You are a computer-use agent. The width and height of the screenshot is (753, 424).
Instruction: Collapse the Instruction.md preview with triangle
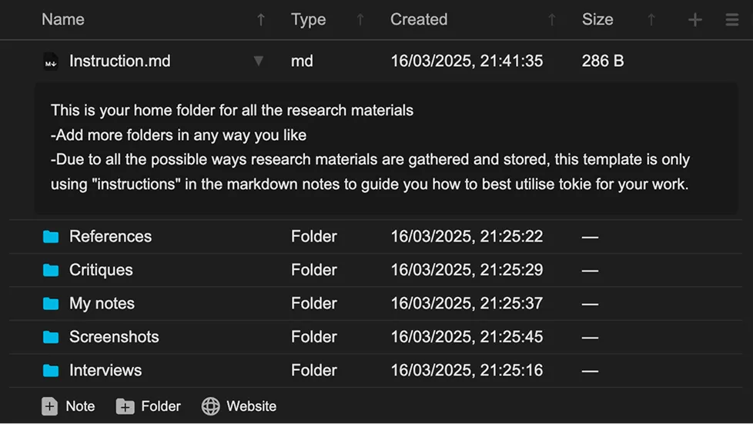(x=259, y=61)
